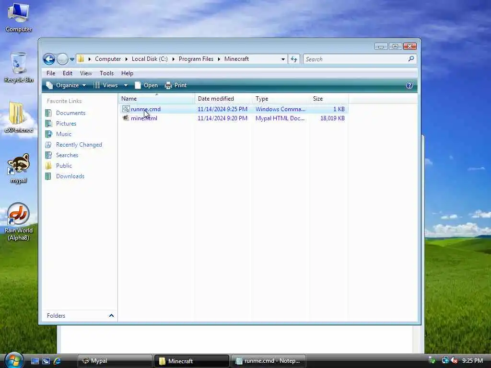Select the runme.cmd file
491x368 pixels.
coord(146,109)
